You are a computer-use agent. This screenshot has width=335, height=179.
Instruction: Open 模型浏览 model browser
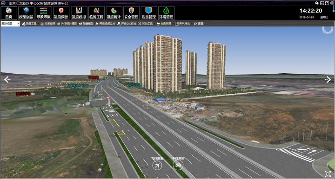(x=26, y=13)
